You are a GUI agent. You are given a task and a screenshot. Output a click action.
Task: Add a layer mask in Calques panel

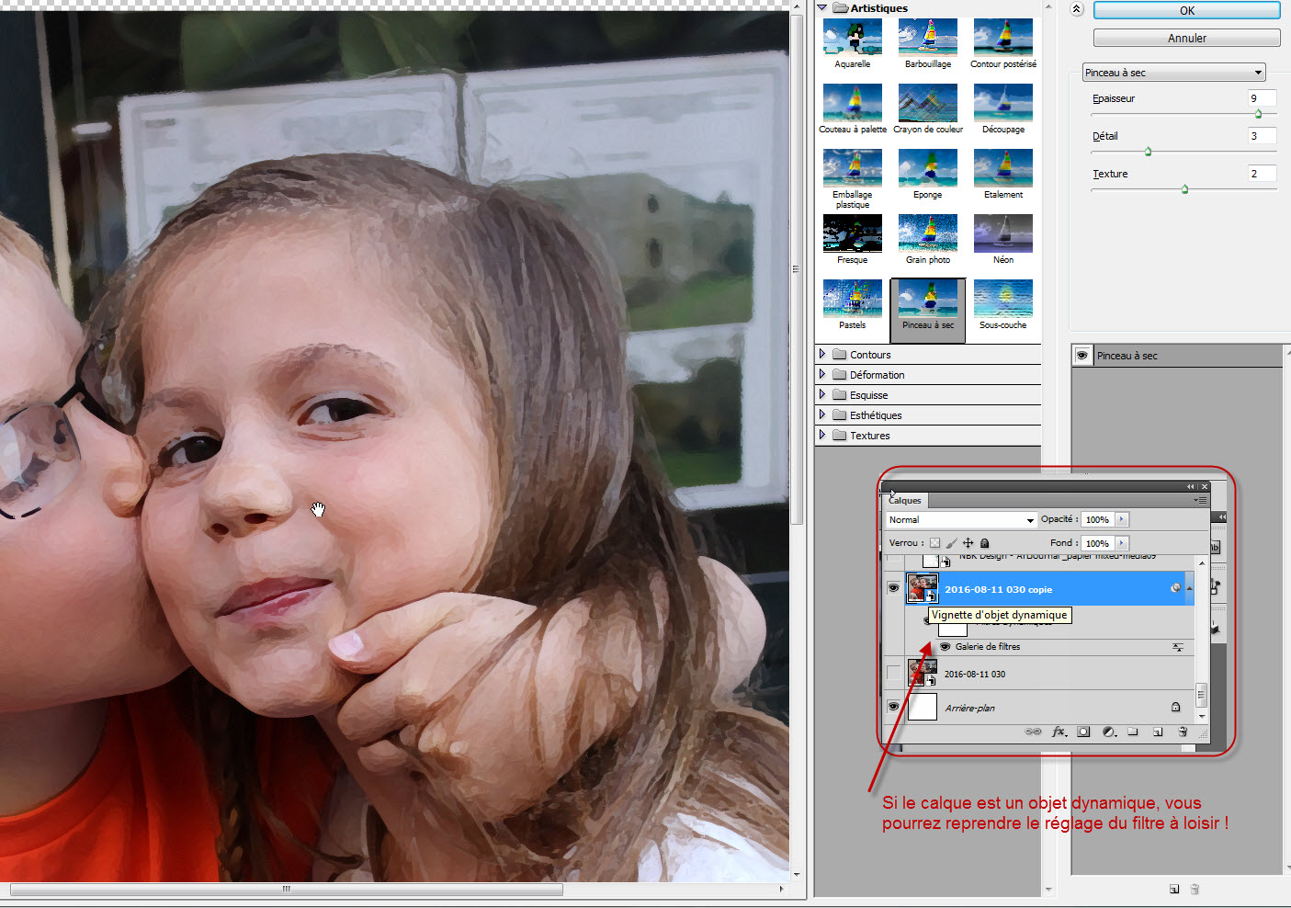coord(1083,732)
